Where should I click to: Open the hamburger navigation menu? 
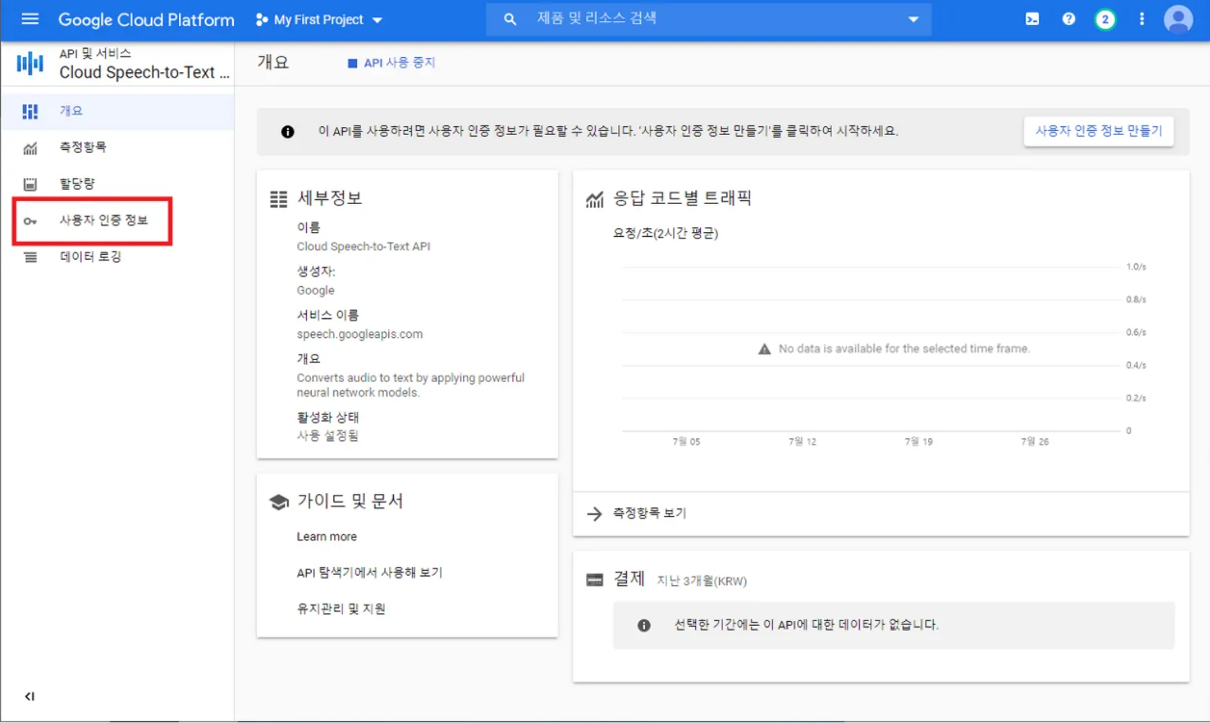pos(30,19)
